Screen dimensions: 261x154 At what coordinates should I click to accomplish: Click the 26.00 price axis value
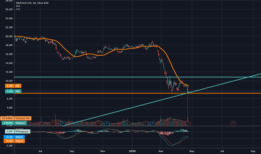pyautogui.click(x=9, y=9)
